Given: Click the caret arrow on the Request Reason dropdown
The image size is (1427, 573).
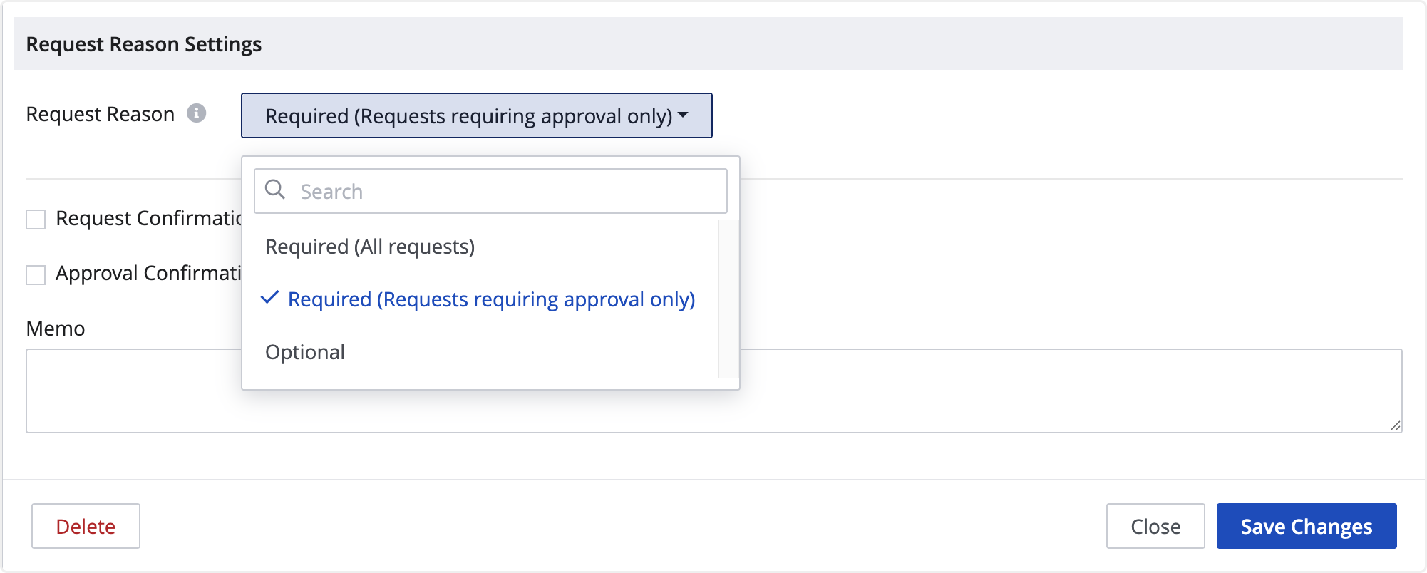Looking at the screenshot, I should [683, 115].
